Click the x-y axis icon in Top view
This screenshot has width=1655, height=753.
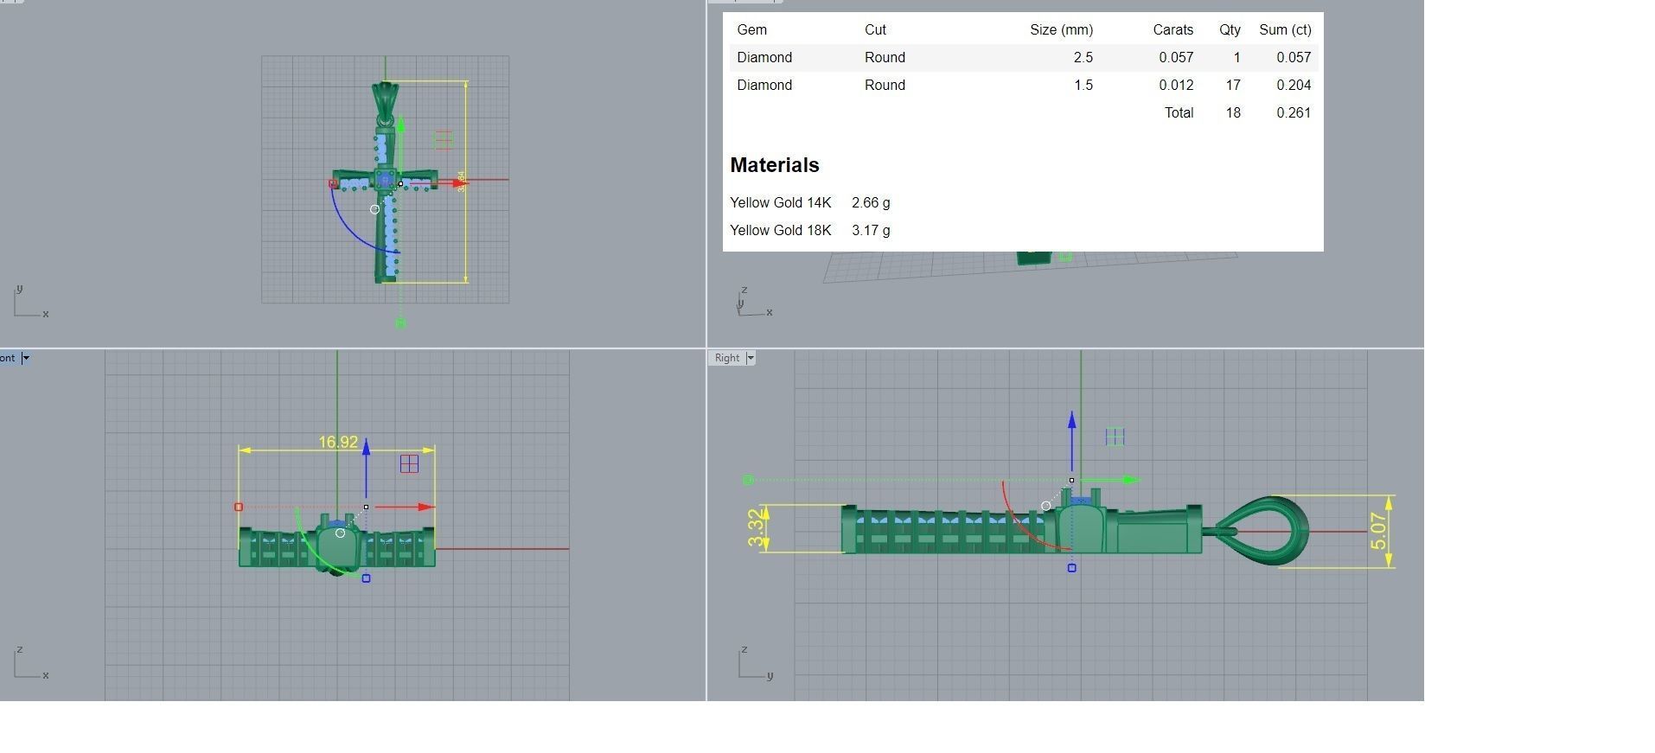31,302
